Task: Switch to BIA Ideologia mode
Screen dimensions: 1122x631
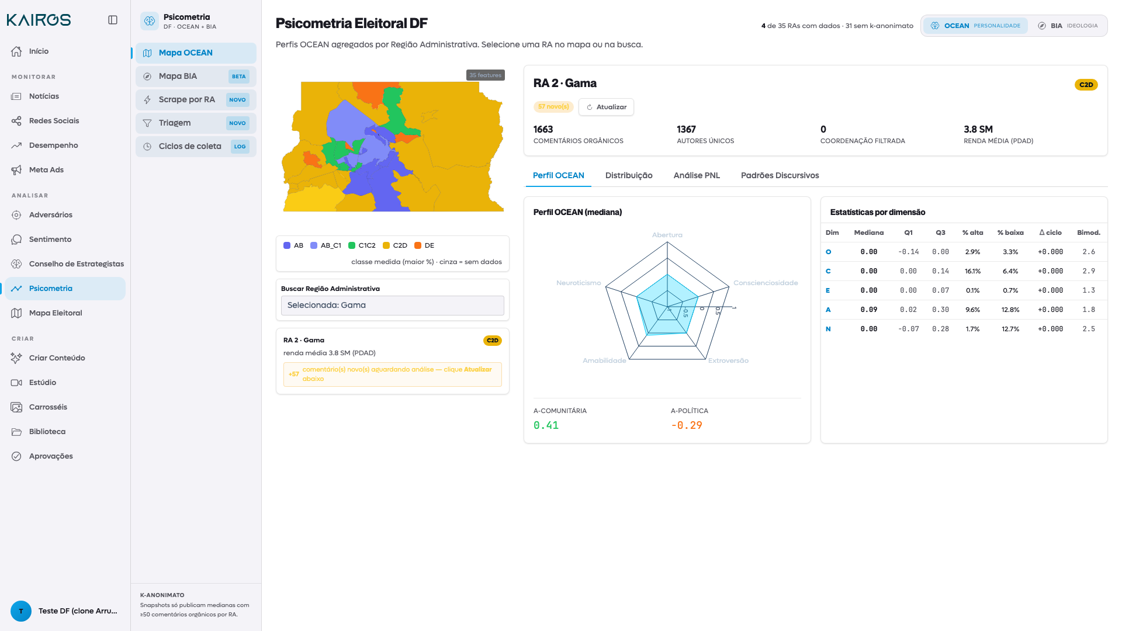Action: (x=1068, y=26)
